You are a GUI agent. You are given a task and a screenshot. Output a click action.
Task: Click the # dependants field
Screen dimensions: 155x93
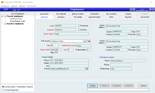point(89,50)
